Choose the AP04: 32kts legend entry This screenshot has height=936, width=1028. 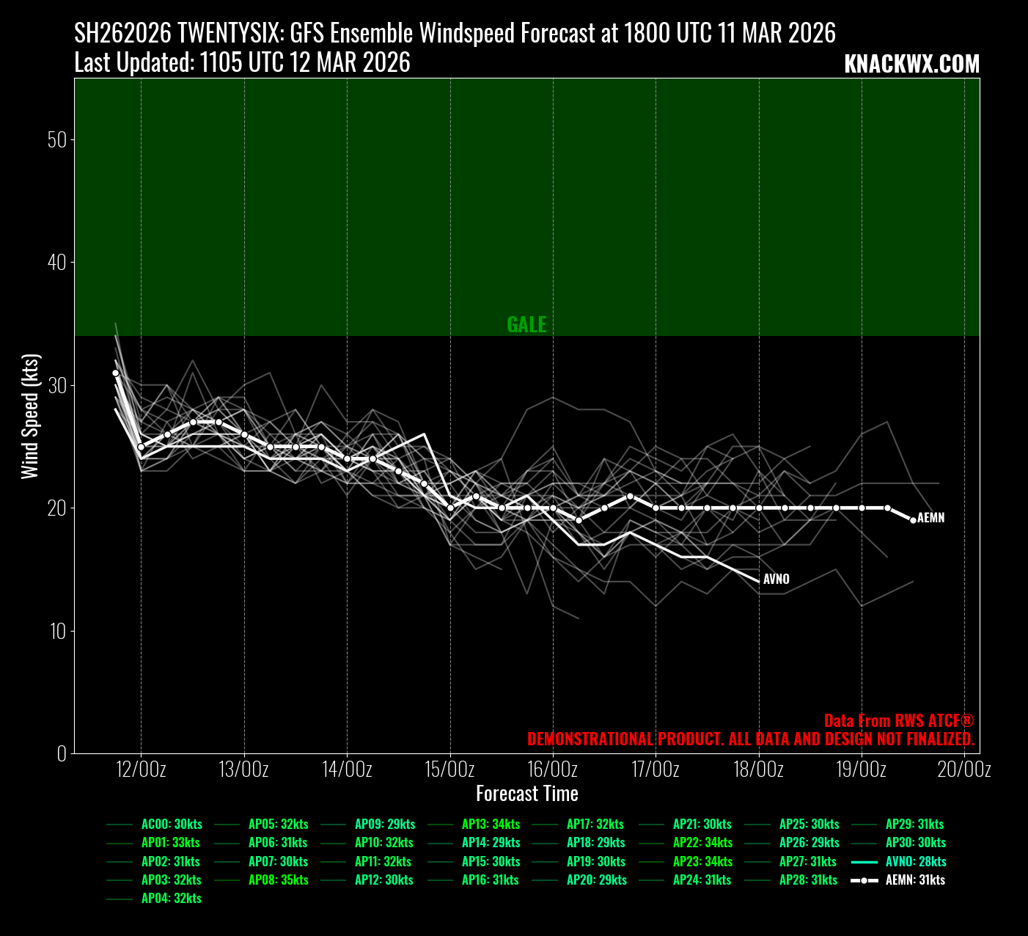click(171, 898)
